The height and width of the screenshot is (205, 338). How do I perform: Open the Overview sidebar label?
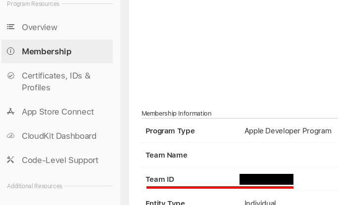coord(40,27)
